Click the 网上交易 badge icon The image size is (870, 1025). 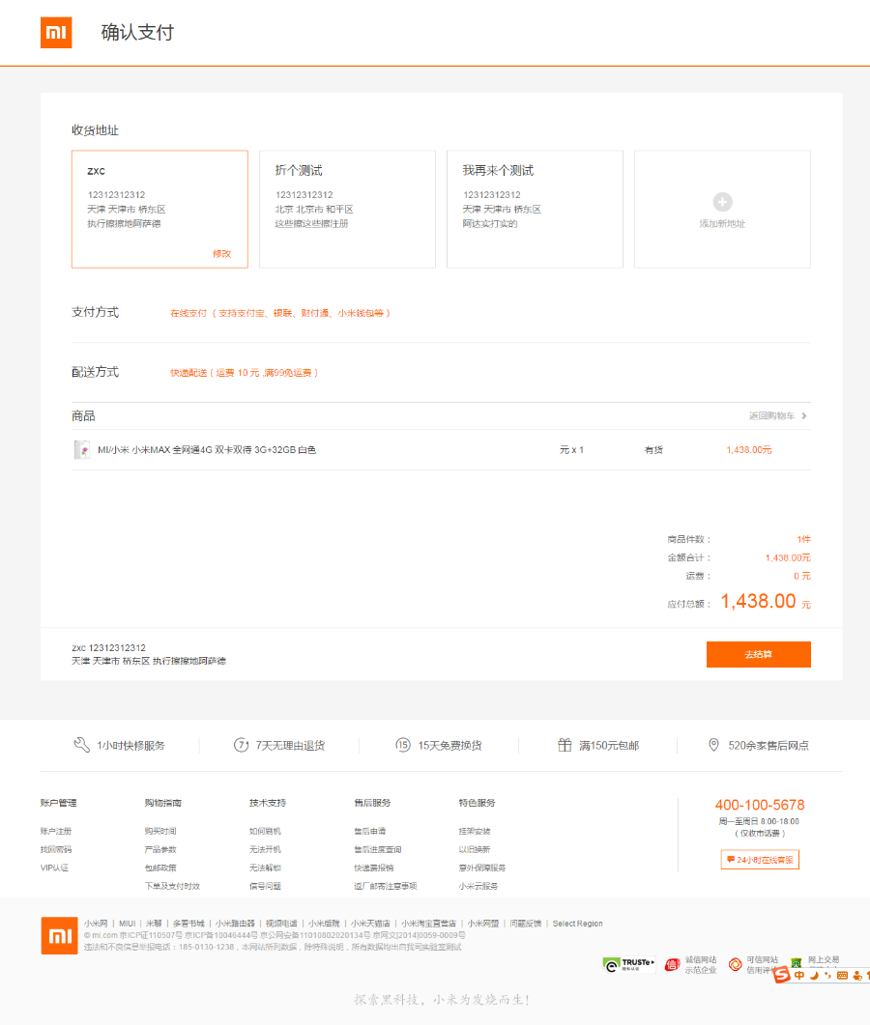click(797, 963)
